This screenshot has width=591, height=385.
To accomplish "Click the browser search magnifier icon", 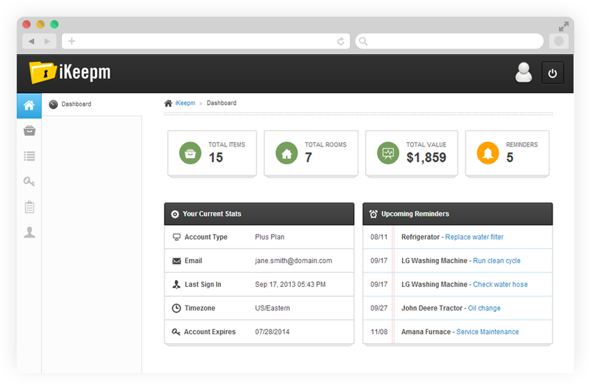I will pos(363,41).
